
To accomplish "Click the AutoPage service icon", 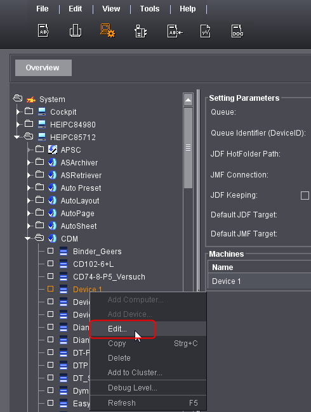I will click(52, 213).
